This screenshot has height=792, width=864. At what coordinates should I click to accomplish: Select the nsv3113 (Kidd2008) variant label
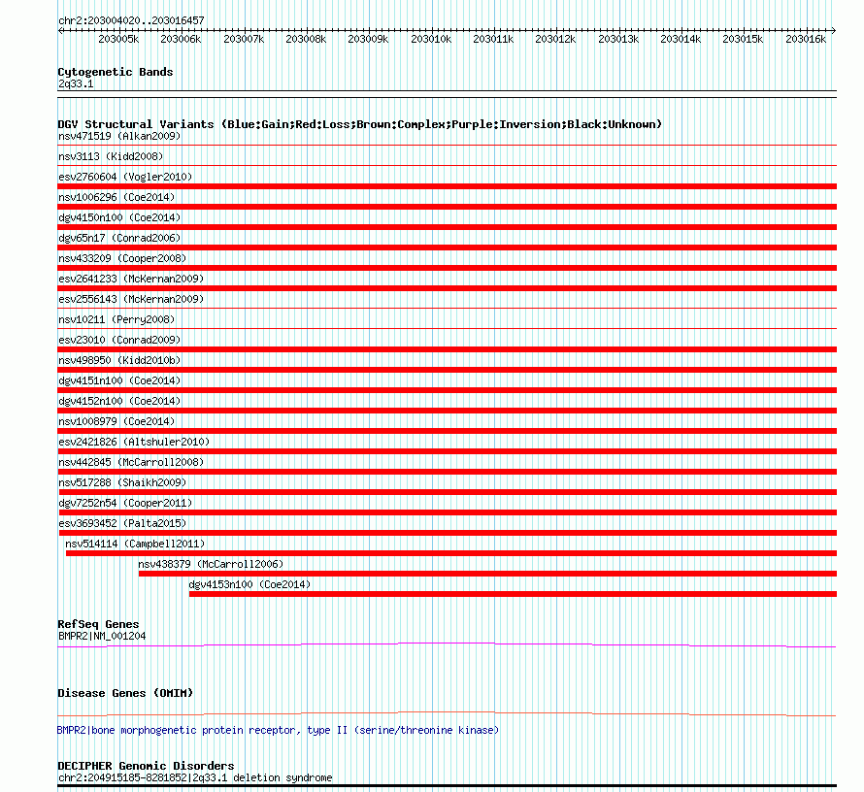[x=111, y=156]
